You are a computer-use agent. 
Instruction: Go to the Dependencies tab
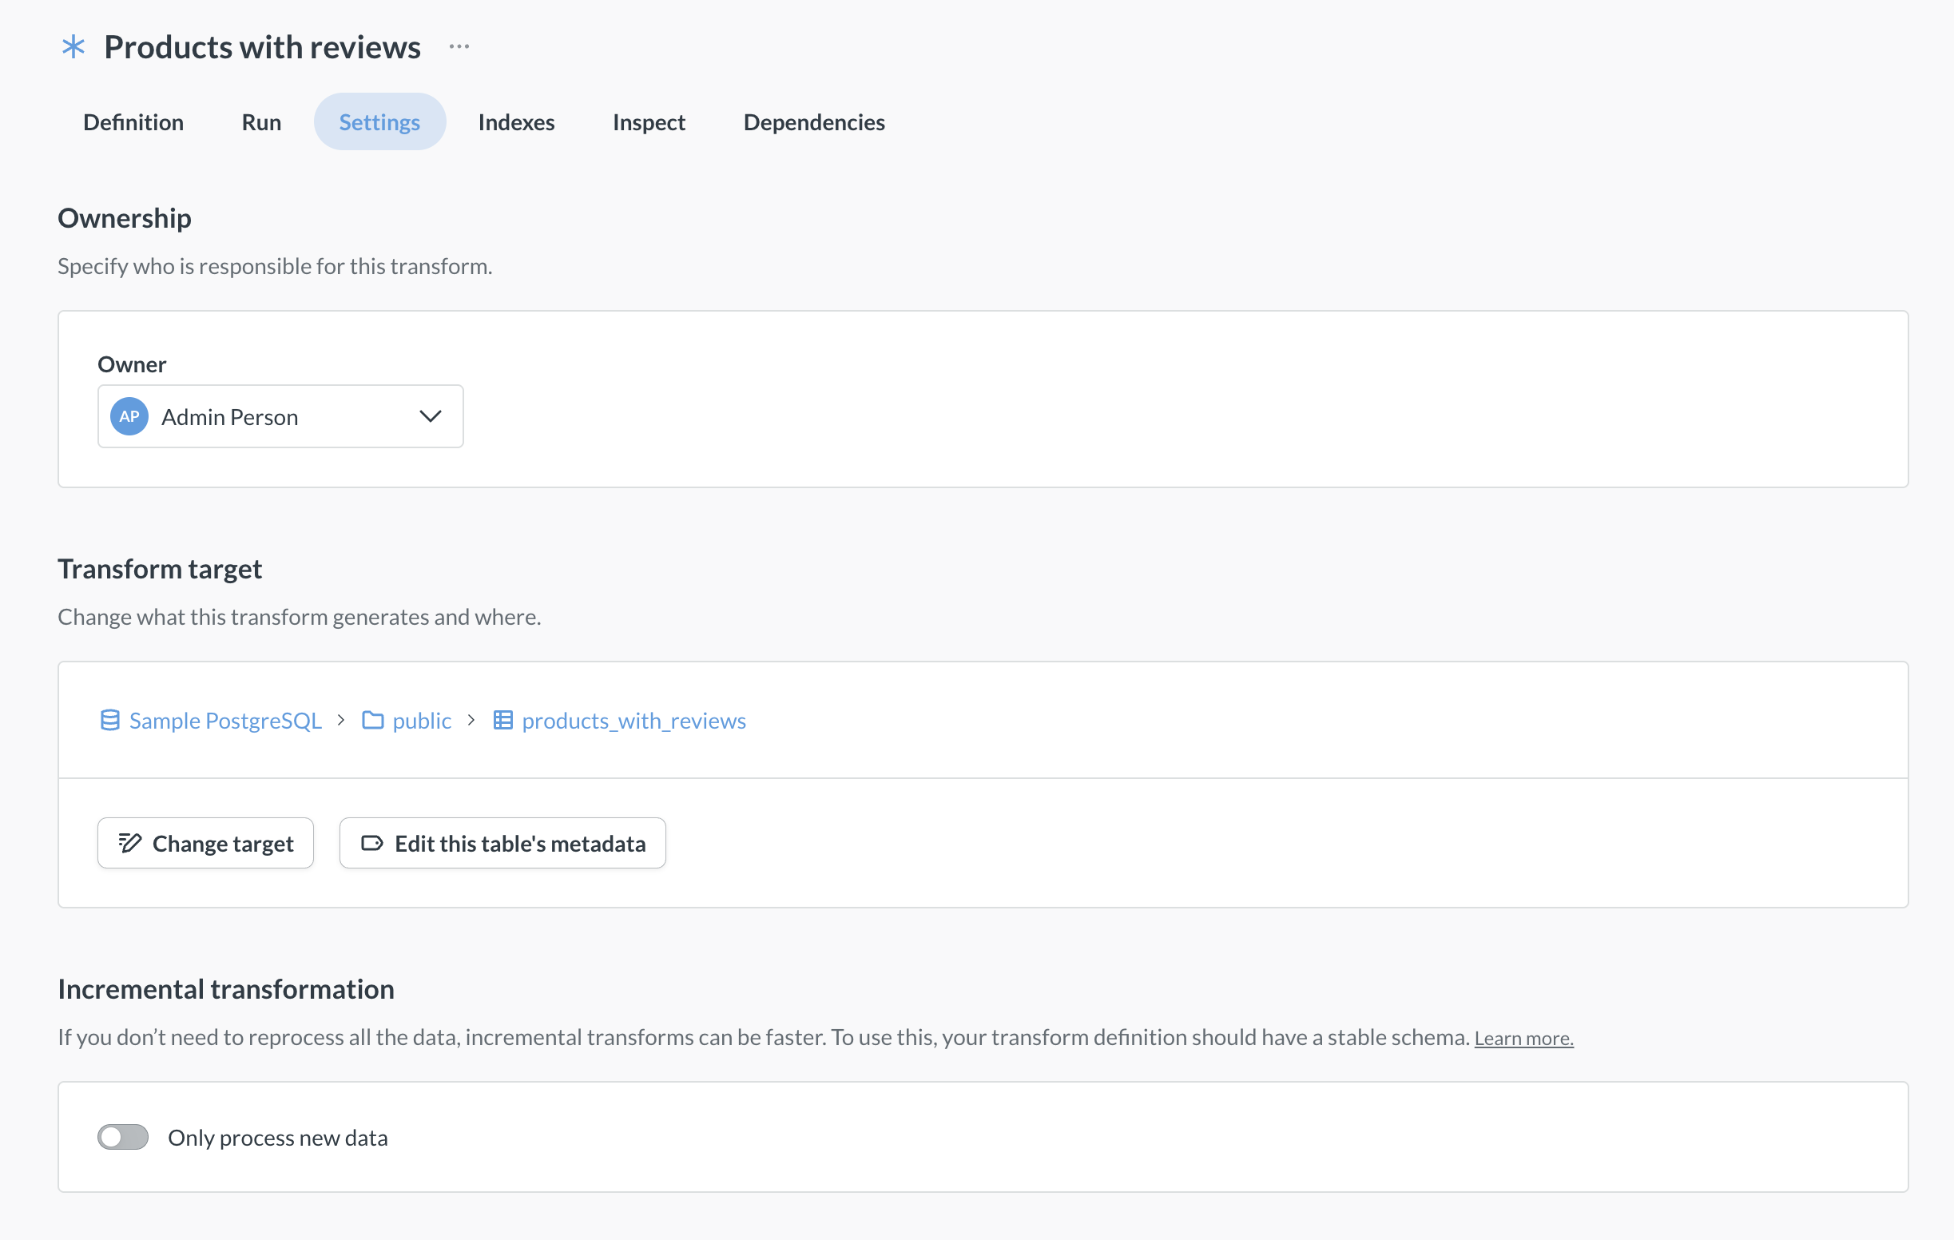[x=814, y=121]
